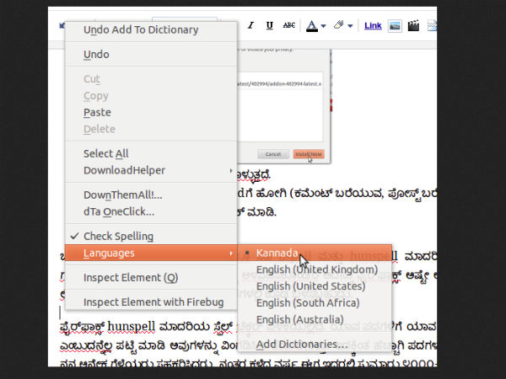Click the text color A icon
The height and width of the screenshot is (379, 506).
point(312,26)
